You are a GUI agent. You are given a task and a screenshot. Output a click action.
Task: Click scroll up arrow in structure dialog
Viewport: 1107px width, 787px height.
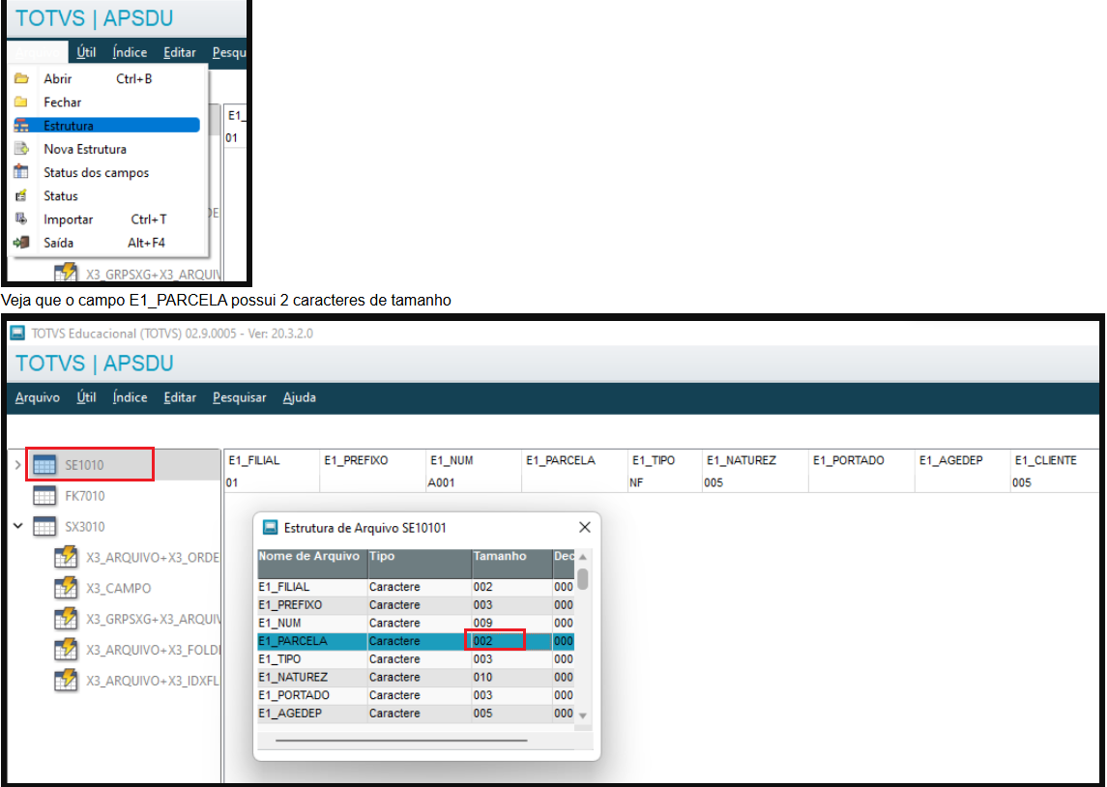click(x=582, y=557)
